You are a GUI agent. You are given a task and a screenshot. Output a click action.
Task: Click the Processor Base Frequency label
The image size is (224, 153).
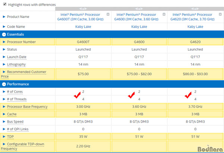click(27, 107)
